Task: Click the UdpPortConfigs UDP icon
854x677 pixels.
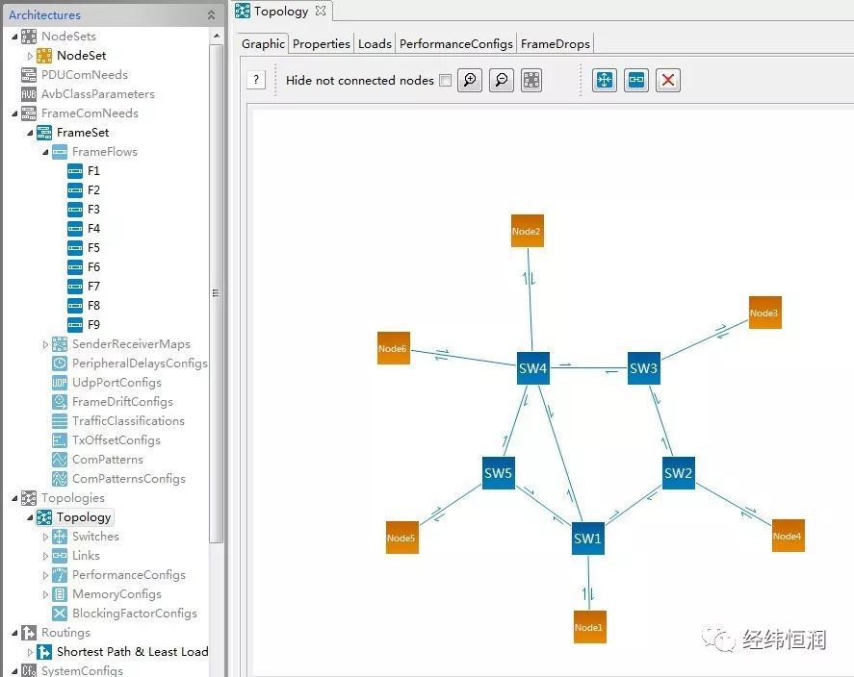Action: (x=60, y=383)
